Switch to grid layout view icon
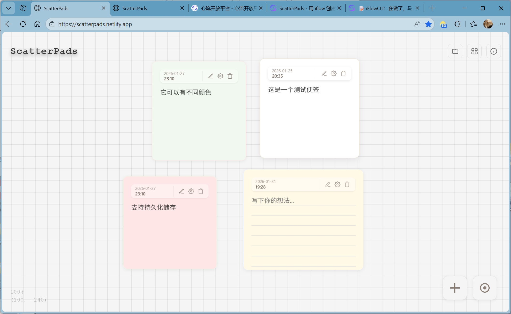Image resolution: width=511 pixels, height=314 pixels. click(474, 51)
